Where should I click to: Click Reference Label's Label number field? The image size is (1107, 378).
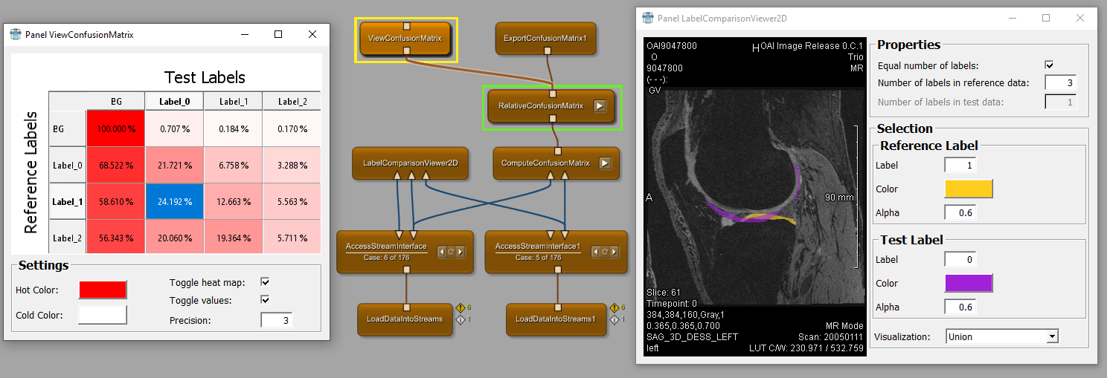tap(960, 166)
